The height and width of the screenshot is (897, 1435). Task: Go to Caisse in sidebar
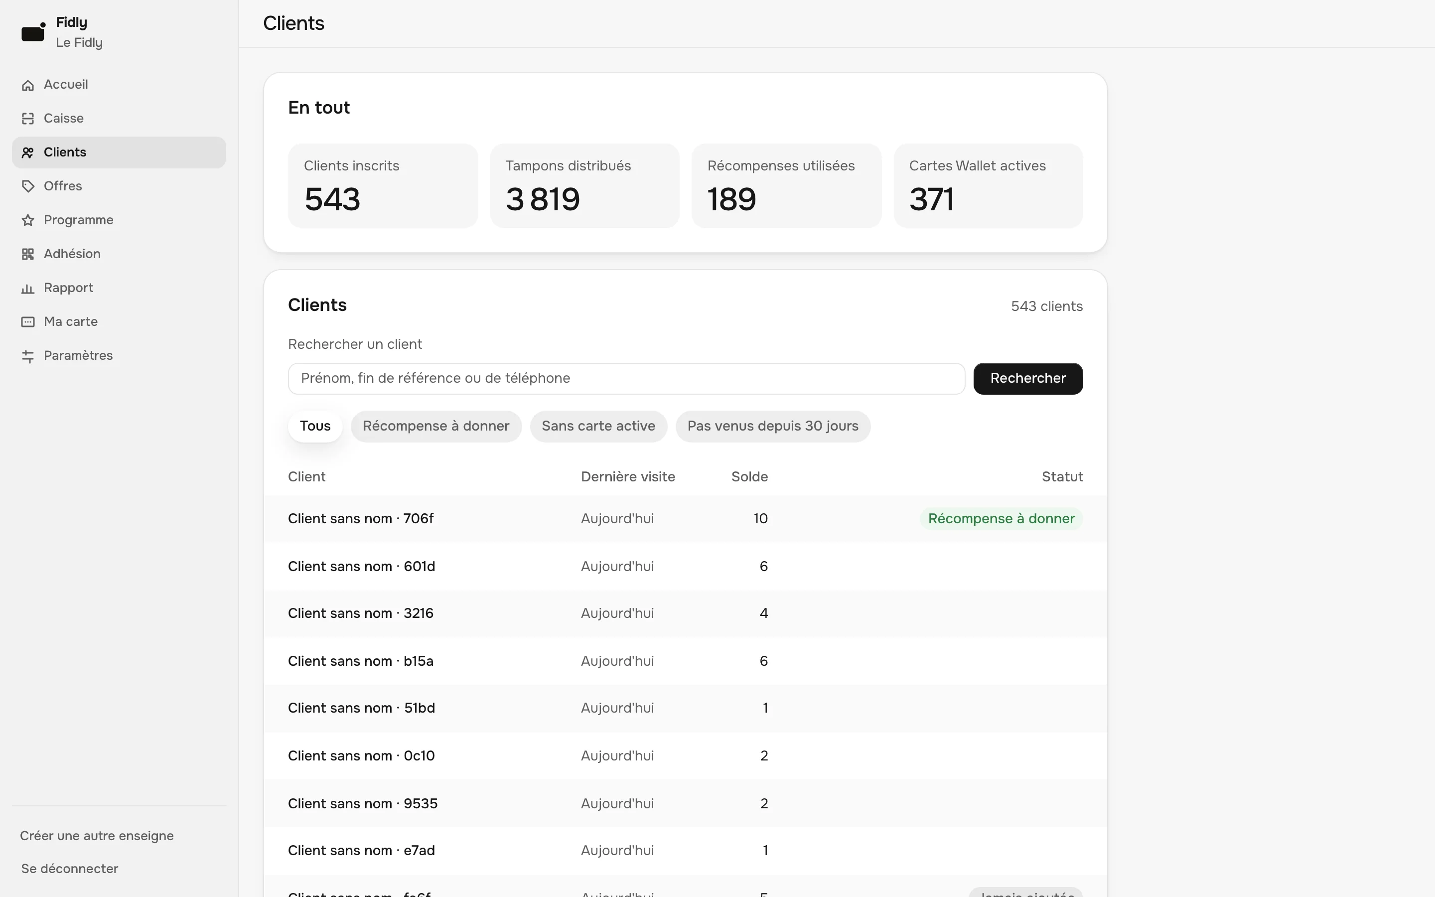(x=119, y=119)
